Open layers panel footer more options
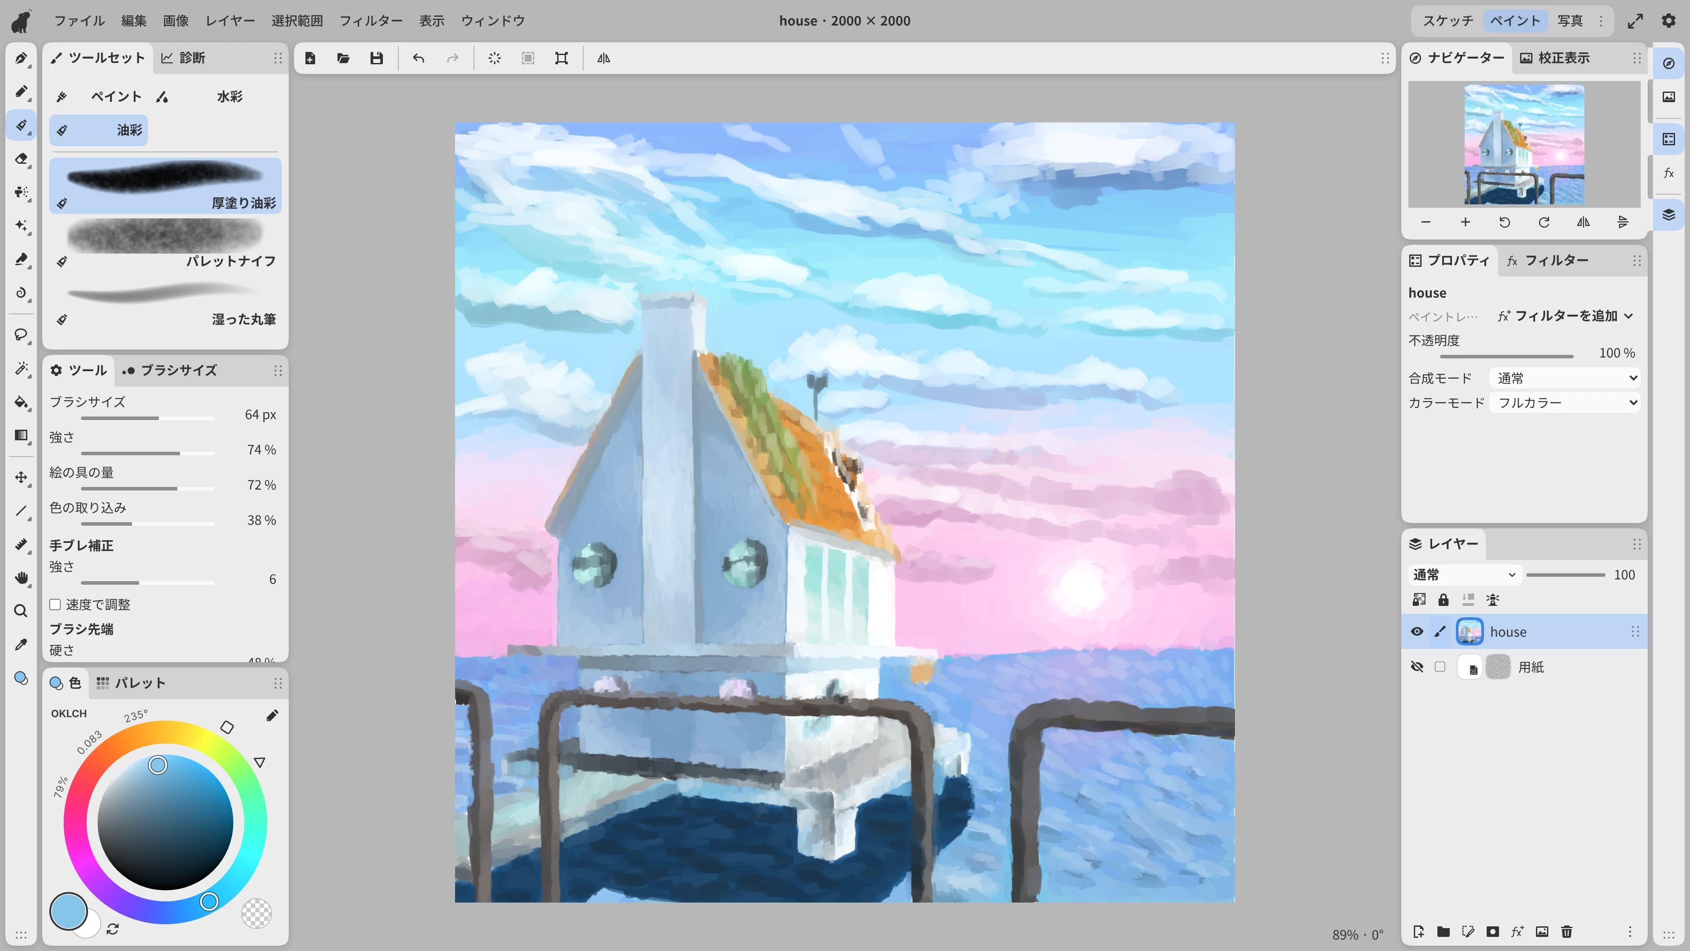Viewport: 1690px width, 951px height. [x=1630, y=931]
